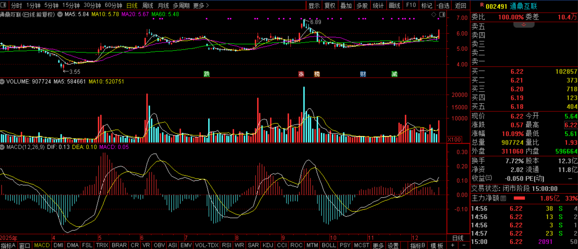
Task: Select the OBV indicator tab
Action: [x=159, y=245]
